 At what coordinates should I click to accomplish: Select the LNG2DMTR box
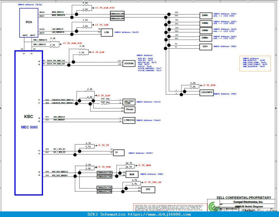click(x=206, y=93)
